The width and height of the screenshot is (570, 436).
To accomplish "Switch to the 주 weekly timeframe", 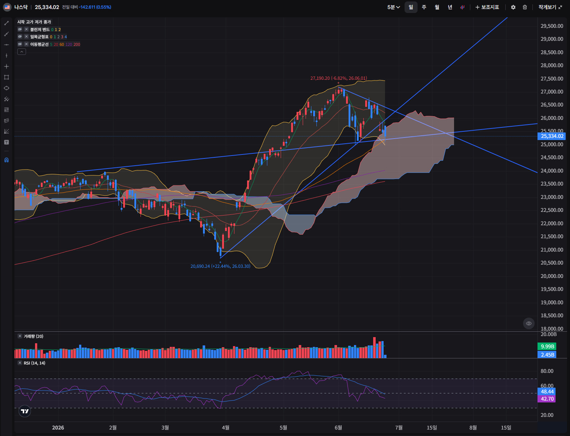I will (424, 7).
